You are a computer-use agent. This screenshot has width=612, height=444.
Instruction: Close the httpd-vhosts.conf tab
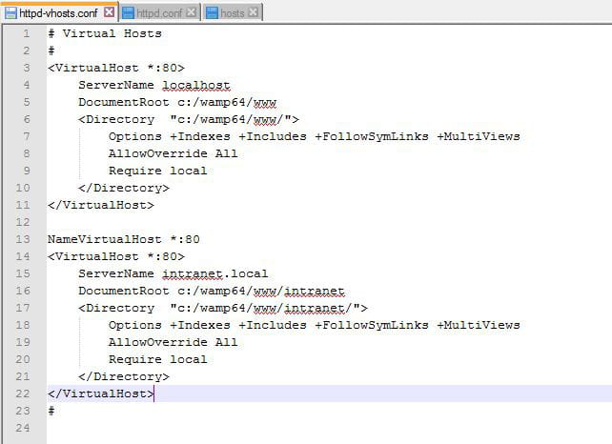coord(110,12)
